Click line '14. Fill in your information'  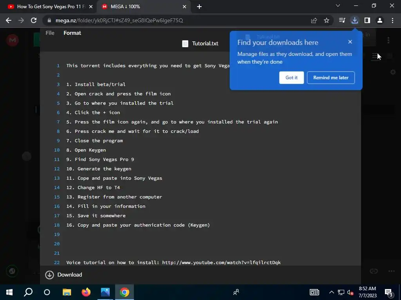(106, 206)
